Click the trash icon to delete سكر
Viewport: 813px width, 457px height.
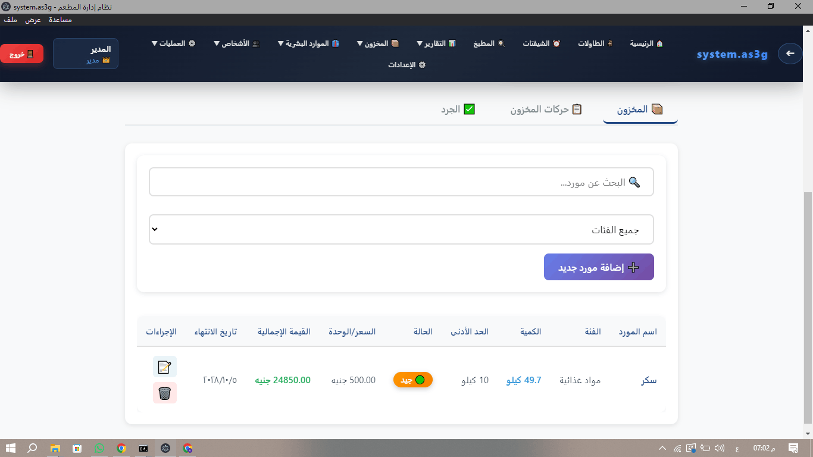[x=165, y=393]
